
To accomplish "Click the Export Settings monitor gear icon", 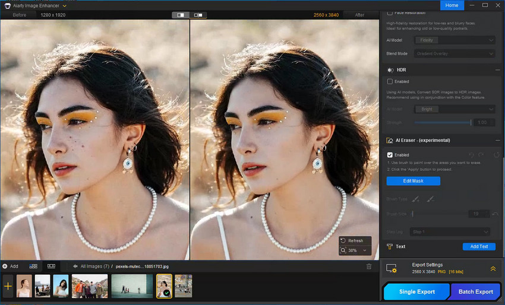I will 392,269.
